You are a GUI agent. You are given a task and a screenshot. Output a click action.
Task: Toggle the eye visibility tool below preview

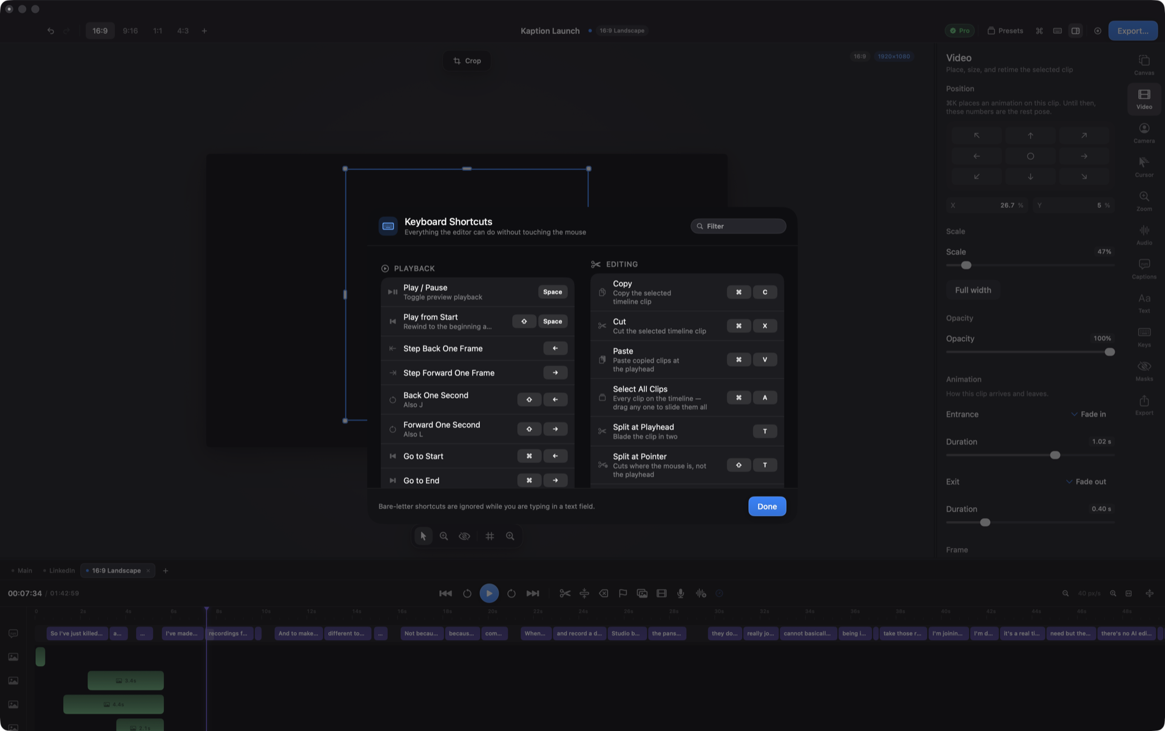(464, 536)
